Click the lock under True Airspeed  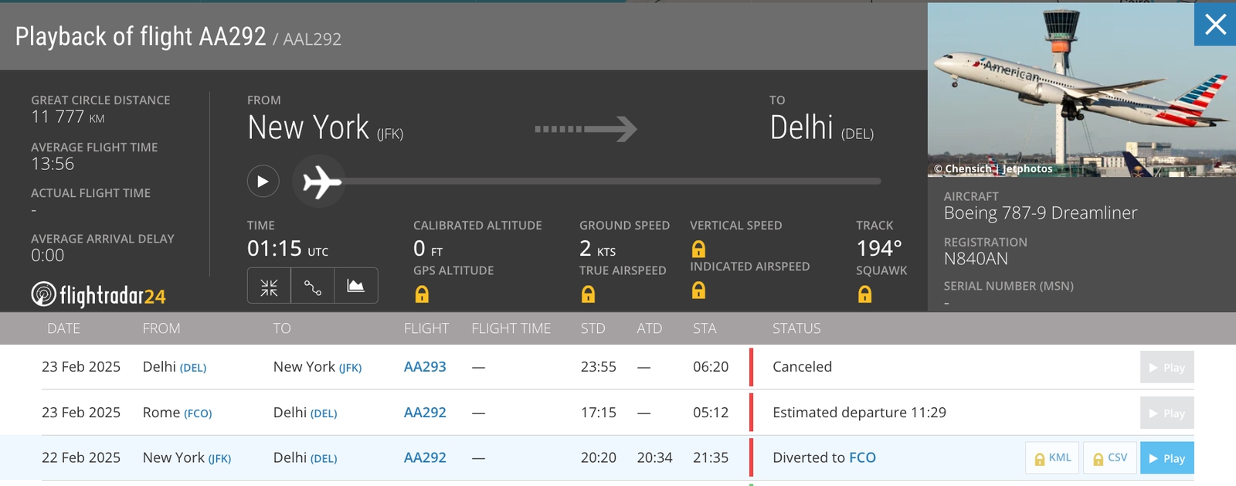click(588, 294)
